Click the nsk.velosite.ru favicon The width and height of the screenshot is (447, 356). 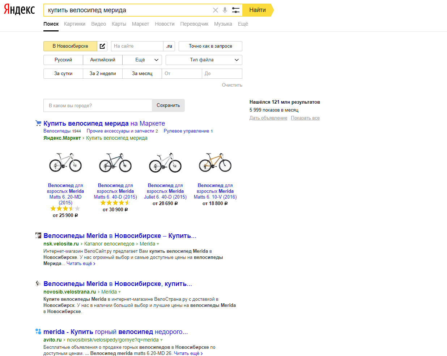38,235
